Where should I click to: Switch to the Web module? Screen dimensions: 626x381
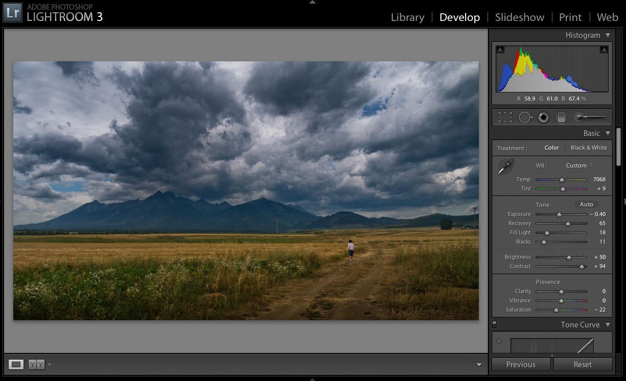tap(608, 17)
